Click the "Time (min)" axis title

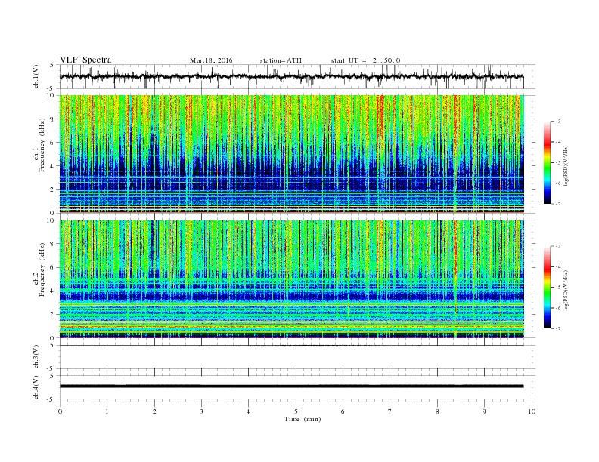pyautogui.click(x=303, y=419)
